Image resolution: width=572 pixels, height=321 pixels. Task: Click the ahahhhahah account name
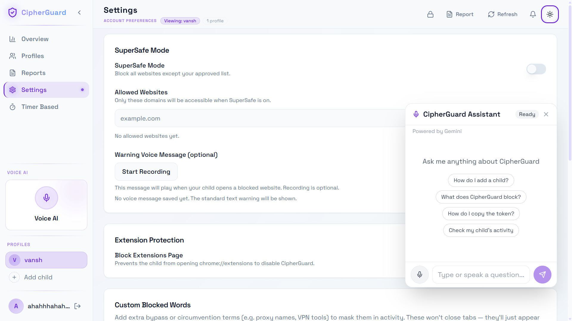(49, 306)
